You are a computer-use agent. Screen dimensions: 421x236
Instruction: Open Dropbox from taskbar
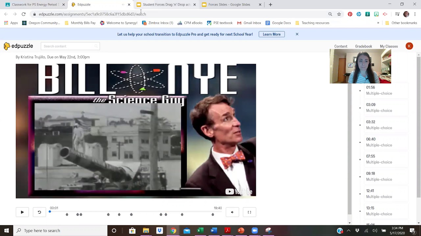pos(160,230)
